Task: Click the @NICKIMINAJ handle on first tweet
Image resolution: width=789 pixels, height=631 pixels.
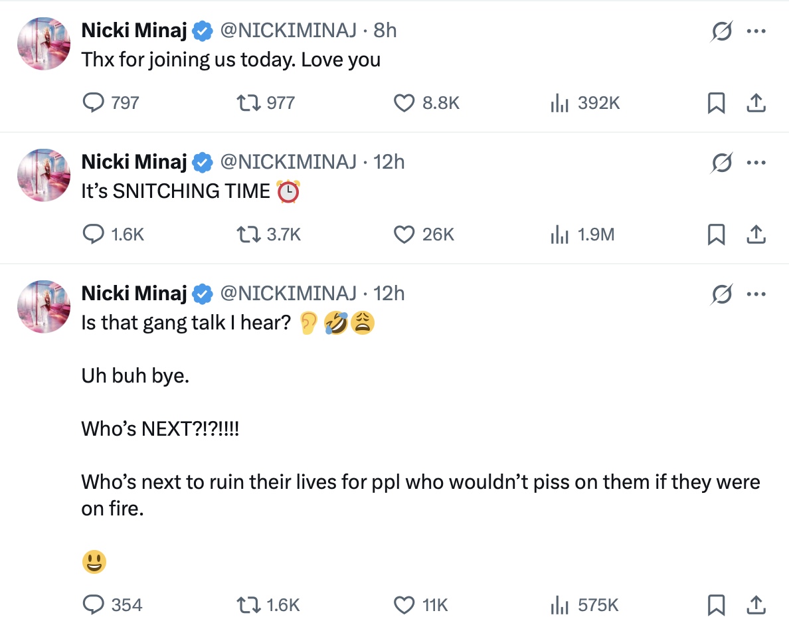Action: pos(288,30)
